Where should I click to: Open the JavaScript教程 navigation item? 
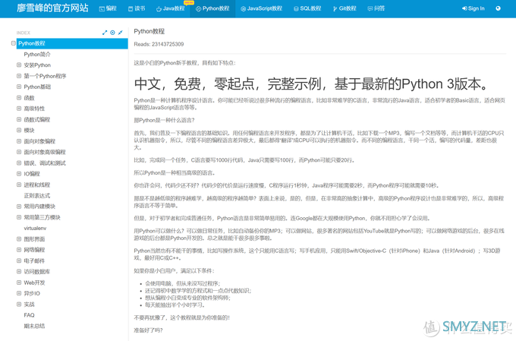click(261, 8)
